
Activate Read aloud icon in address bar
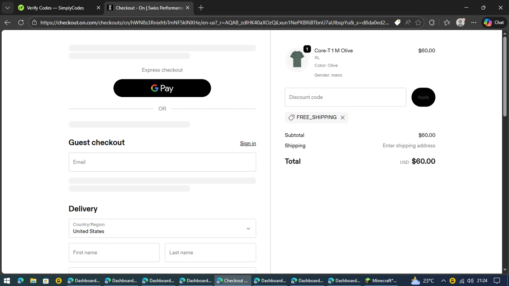[x=408, y=22]
